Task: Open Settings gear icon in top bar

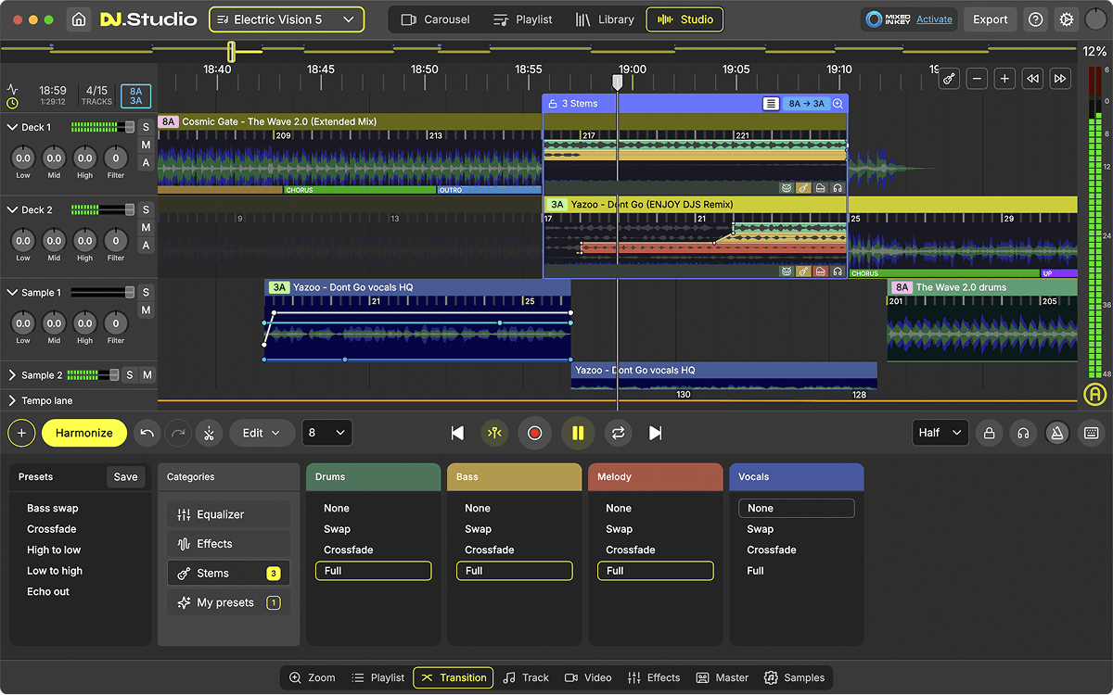Action: (1067, 19)
